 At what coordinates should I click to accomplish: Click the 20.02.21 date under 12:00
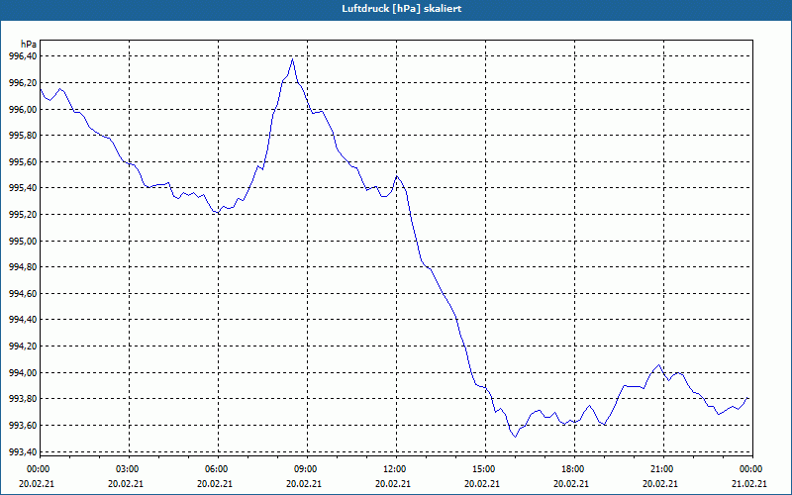pyautogui.click(x=393, y=483)
